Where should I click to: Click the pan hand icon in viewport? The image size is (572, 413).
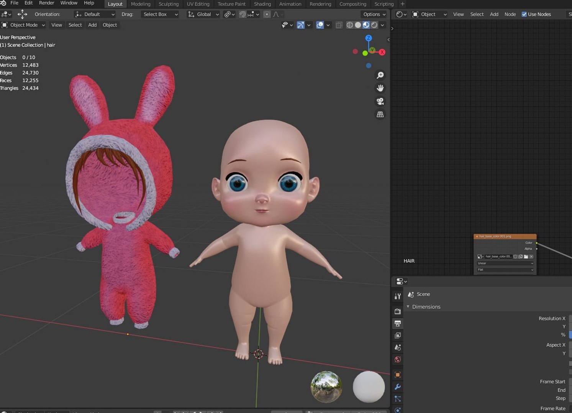(380, 88)
